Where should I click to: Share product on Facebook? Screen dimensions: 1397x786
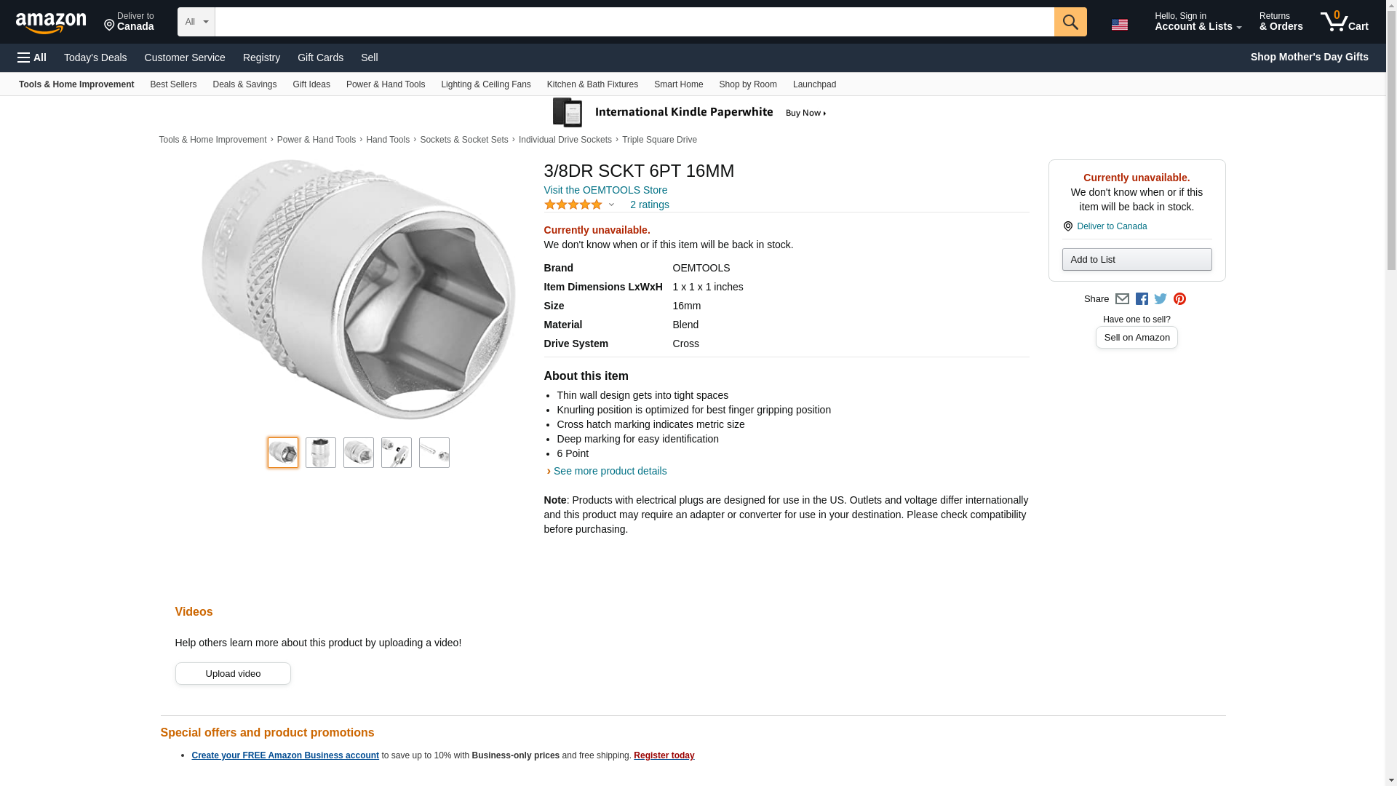coord(1142,299)
